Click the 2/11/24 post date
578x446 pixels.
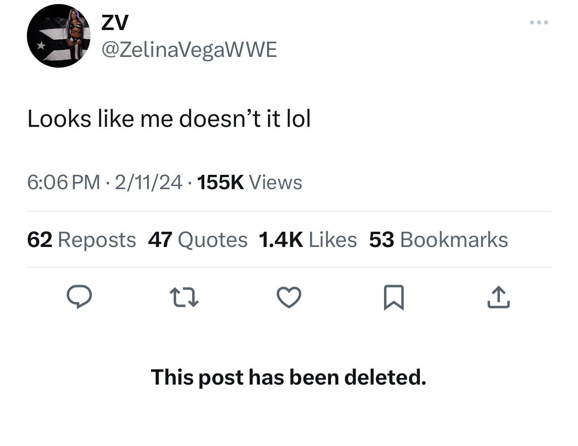[x=149, y=182]
